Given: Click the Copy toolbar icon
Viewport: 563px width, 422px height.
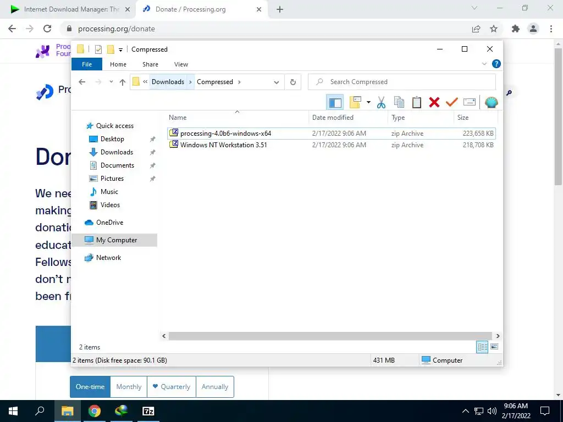Looking at the screenshot, I should tap(399, 103).
